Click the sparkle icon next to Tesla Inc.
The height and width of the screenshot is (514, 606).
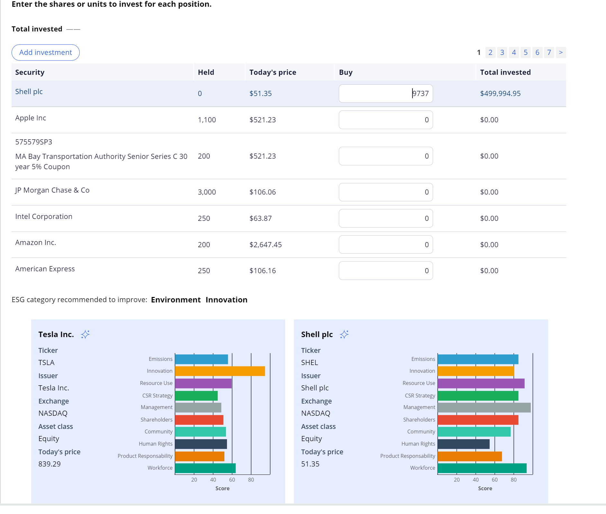pyautogui.click(x=85, y=335)
